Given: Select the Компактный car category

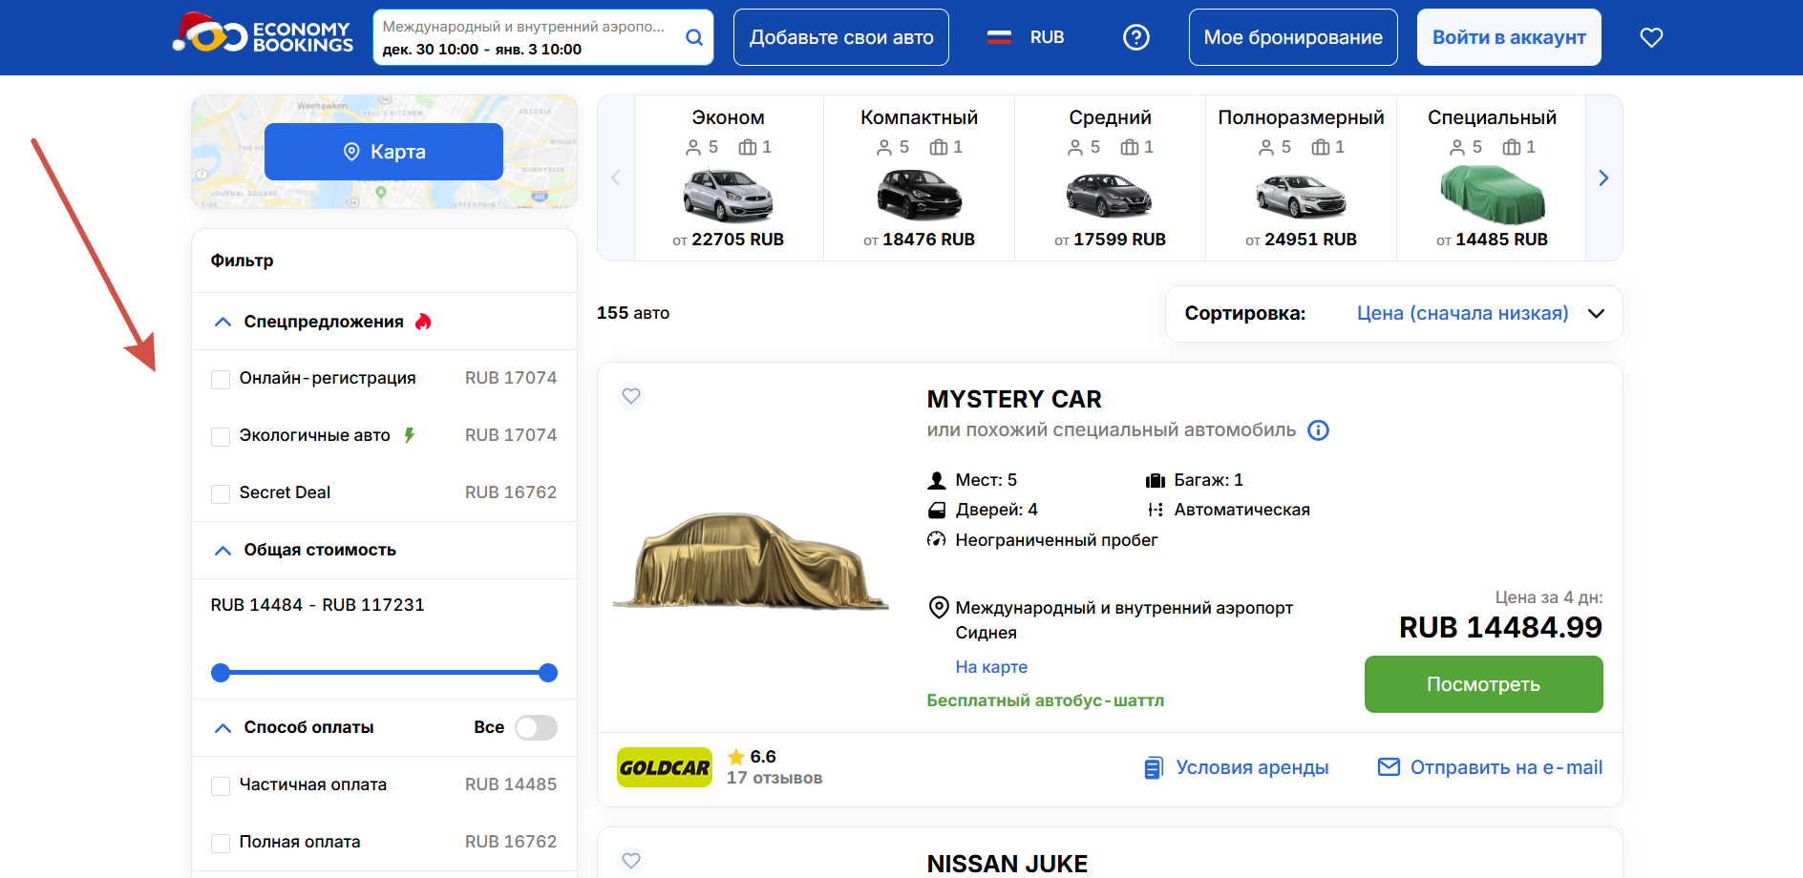Looking at the screenshot, I should click(919, 178).
